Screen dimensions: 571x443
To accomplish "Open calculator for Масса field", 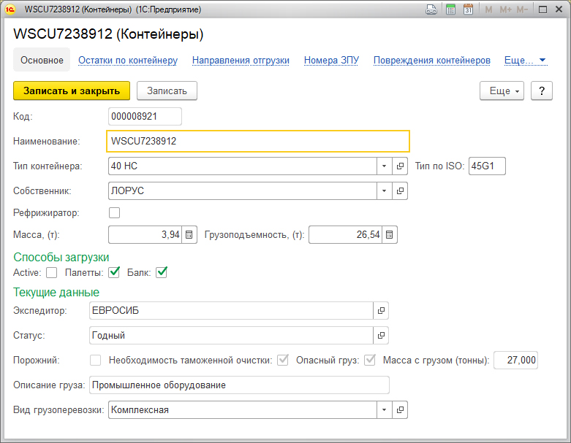I will tap(189, 235).
